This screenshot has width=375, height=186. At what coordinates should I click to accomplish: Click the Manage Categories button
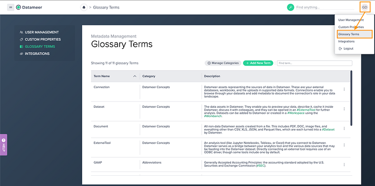tap(223, 63)
